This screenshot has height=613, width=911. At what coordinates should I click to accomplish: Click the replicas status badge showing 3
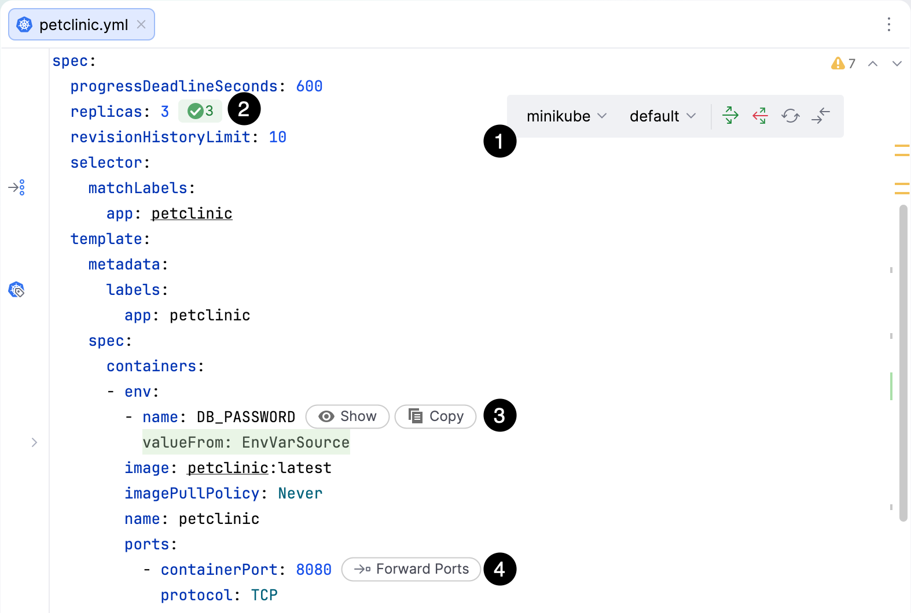point(200,111)
